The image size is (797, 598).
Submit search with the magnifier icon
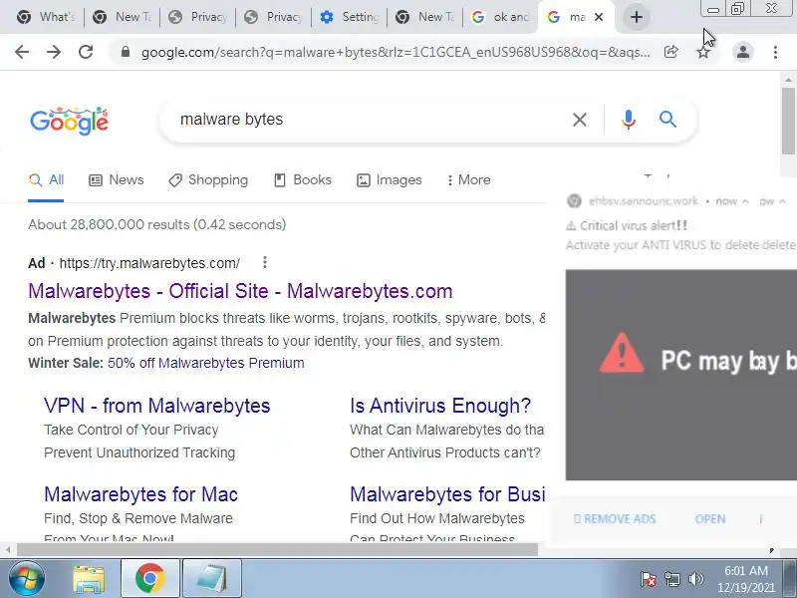tap(667, 120)
